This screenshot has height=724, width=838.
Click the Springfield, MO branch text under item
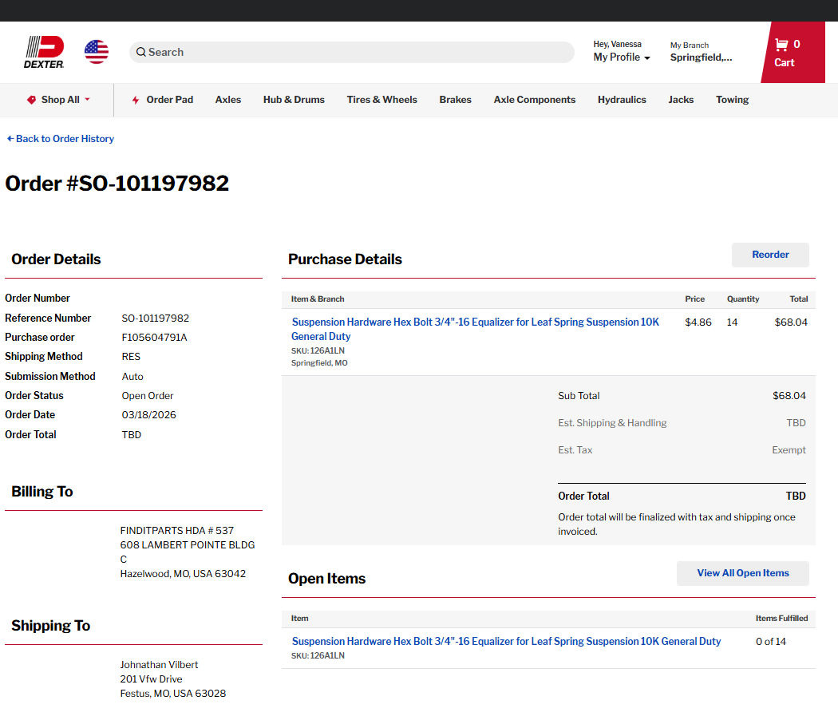coord(319,363)
